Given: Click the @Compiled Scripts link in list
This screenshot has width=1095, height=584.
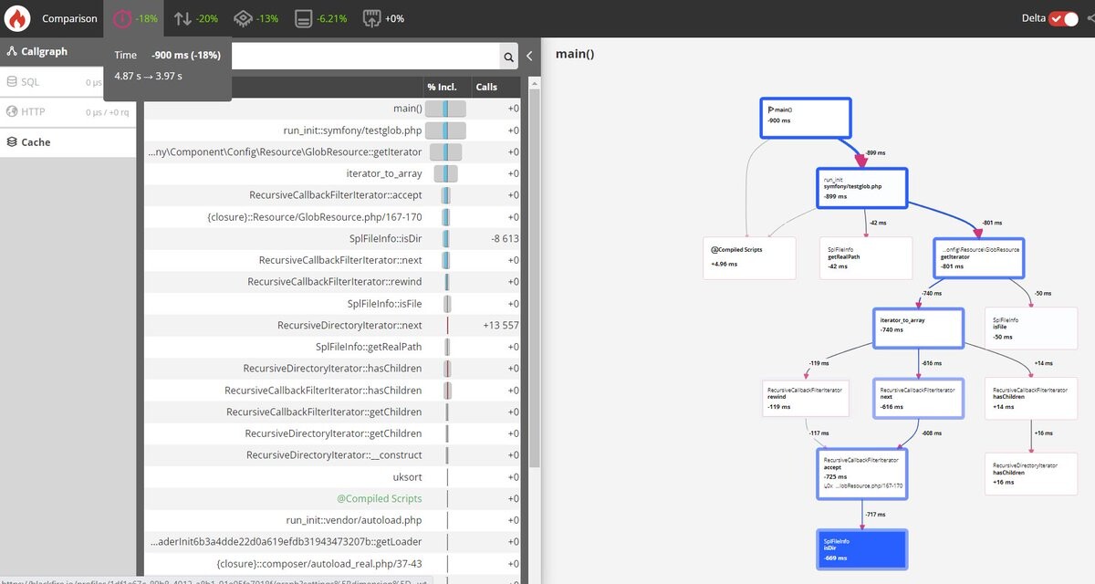Looking at the screenshot, I should click(380, 498).
